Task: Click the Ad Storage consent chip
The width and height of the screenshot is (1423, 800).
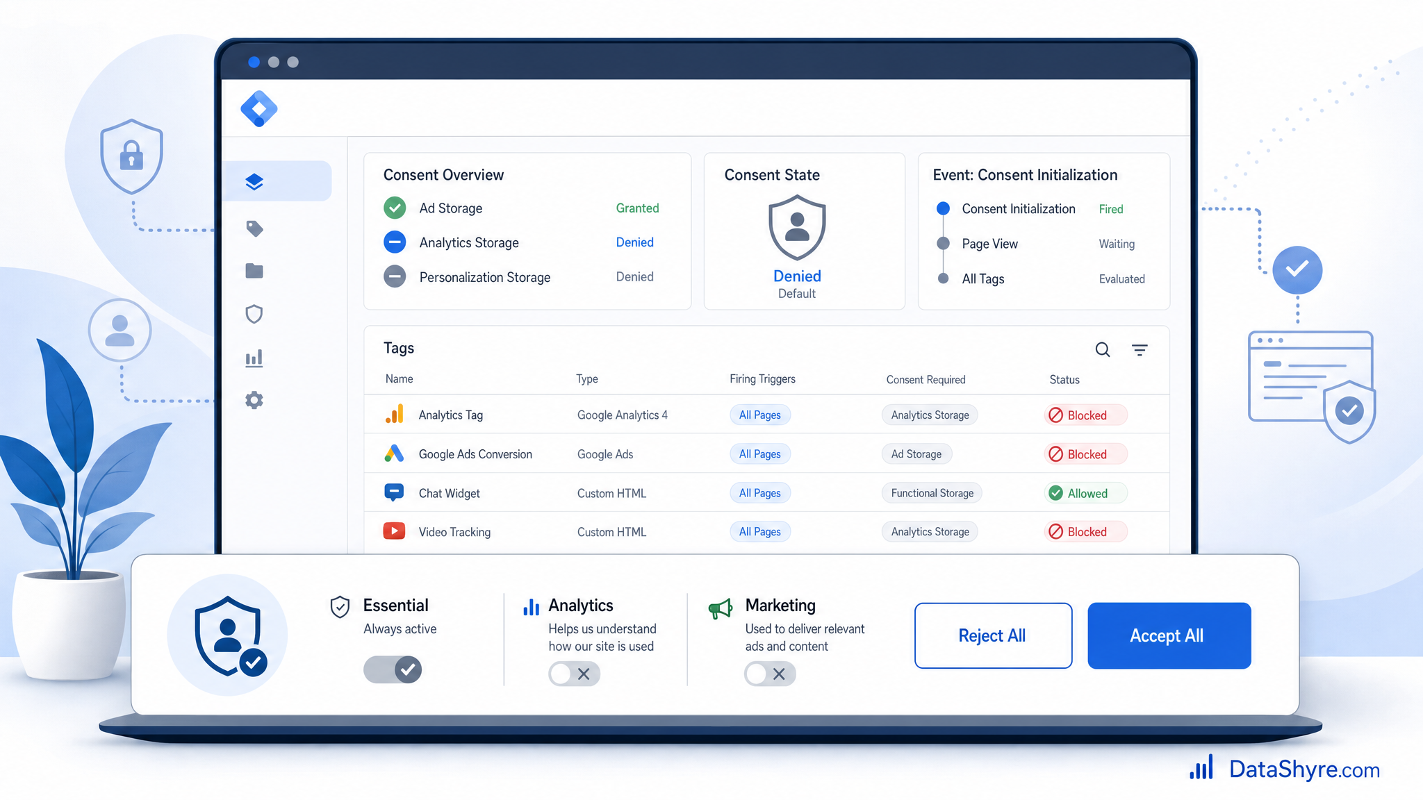Action: click(x=916, y=453)
